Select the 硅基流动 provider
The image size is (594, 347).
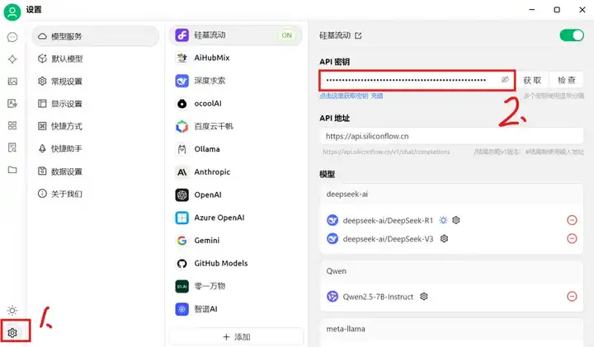tap(235, 35)
